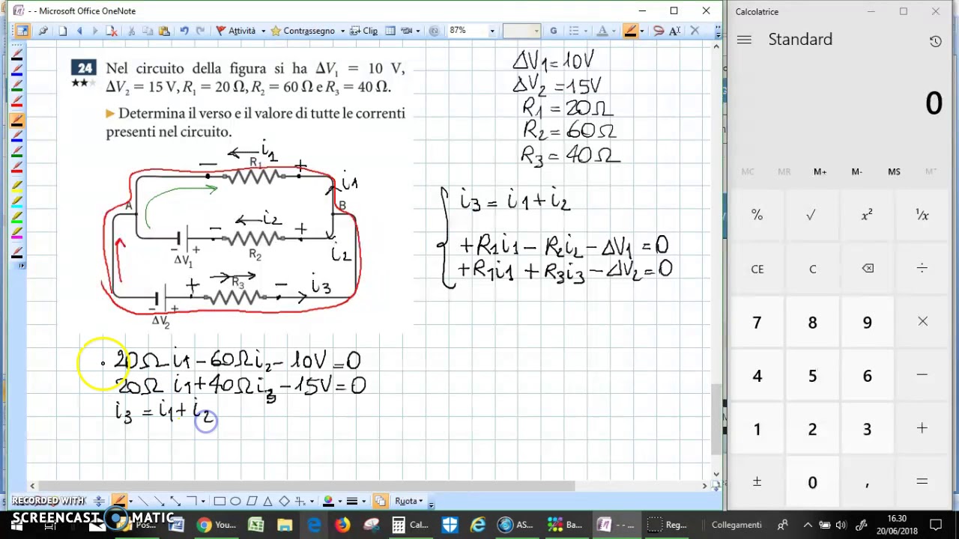Image resolution: width=959 pixels, height=539 pixels.
Task: Click the MS memory store button
Action: click(894, 172)
